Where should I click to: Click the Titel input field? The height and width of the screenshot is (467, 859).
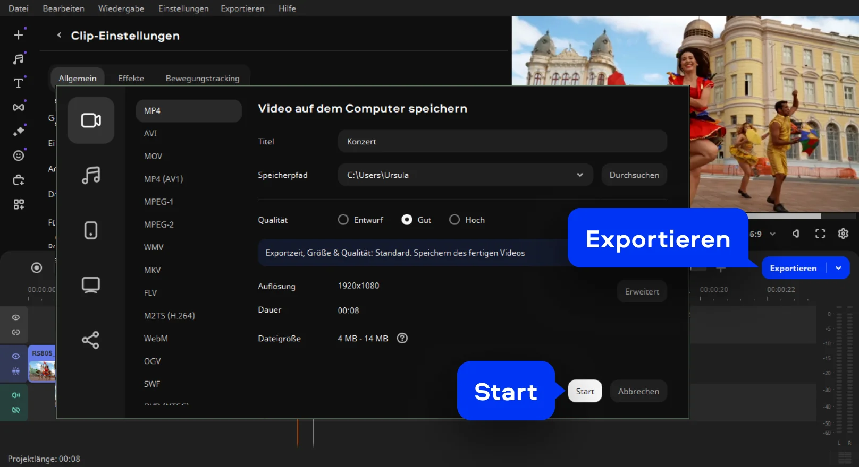502,141
